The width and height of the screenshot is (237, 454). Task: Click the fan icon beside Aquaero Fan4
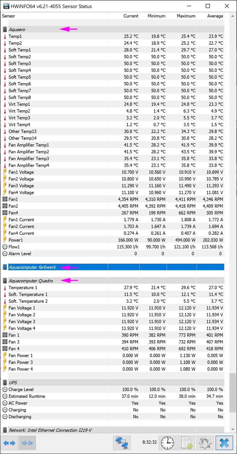(5, 213)
